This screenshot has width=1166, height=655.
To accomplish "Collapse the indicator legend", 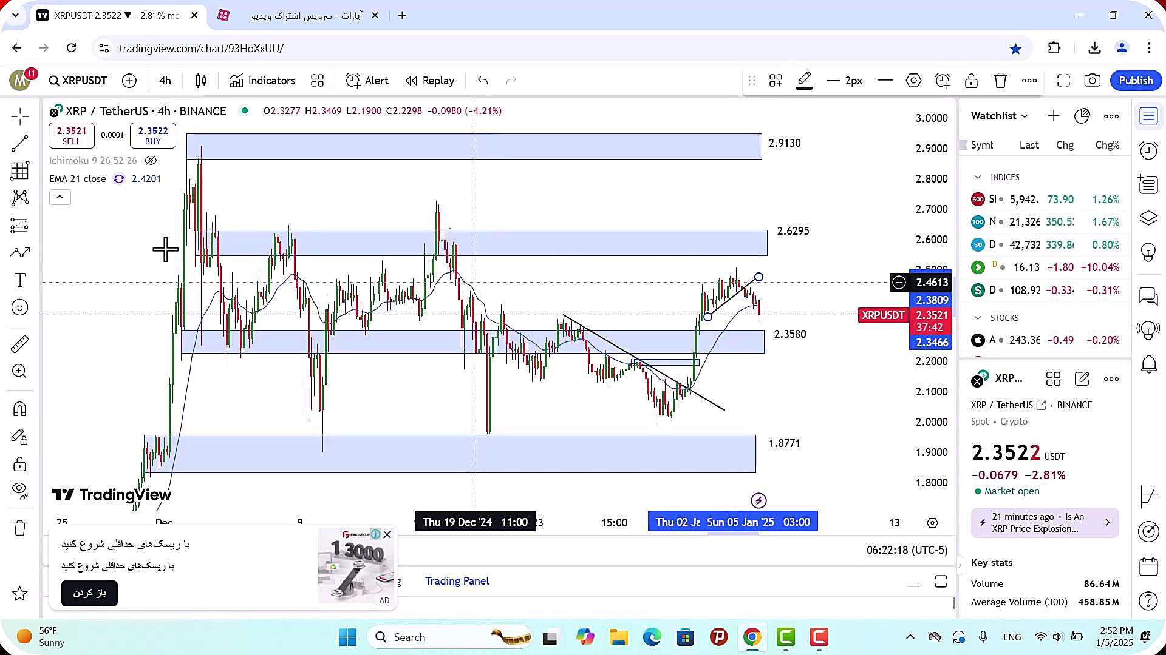I will pos(60,197).
